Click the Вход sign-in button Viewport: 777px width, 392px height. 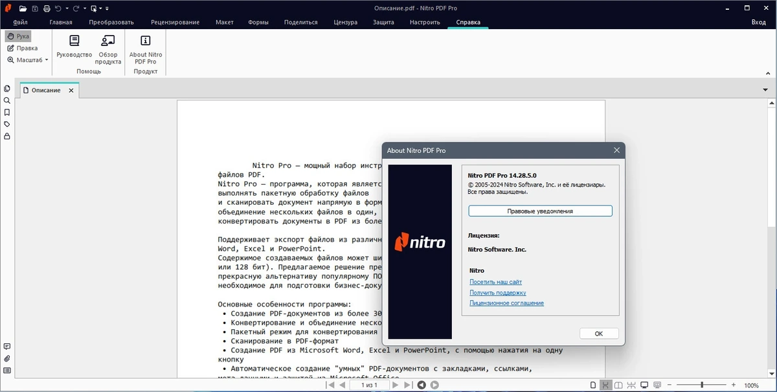click(x=758, y=22)
